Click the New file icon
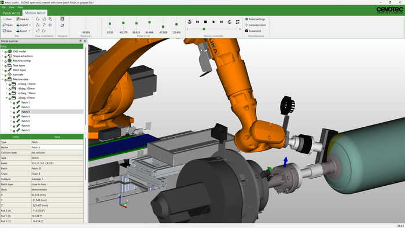Screen dimensions: 405x228 (4, 19)
